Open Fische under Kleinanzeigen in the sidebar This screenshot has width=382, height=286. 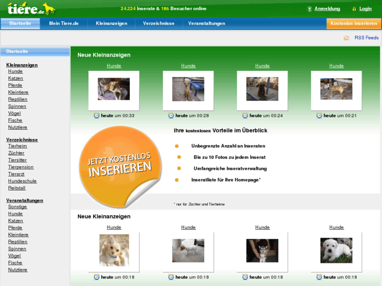click(15, 120)
